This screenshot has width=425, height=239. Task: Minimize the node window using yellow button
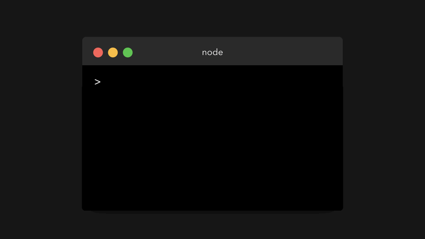click(x=113, y=52)
